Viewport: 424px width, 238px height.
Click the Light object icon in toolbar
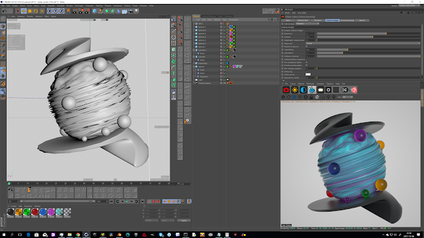(136, 11)
